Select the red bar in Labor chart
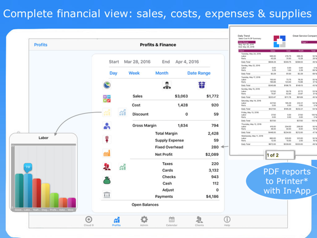 37,193
